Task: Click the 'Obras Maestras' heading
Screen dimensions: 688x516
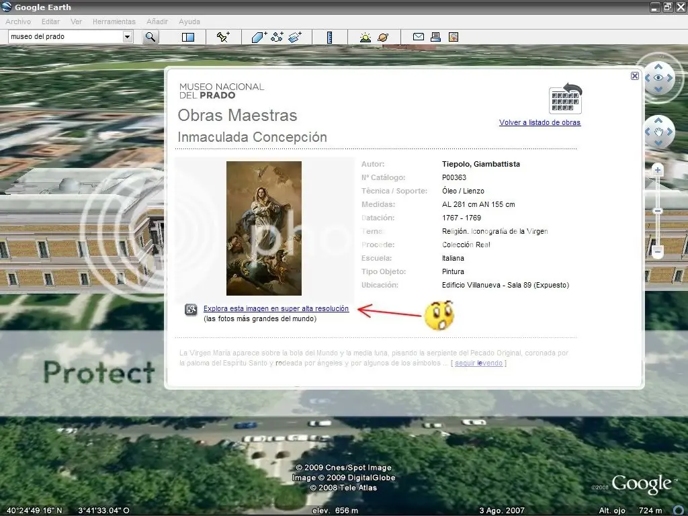Action: [x=237, y=115]
